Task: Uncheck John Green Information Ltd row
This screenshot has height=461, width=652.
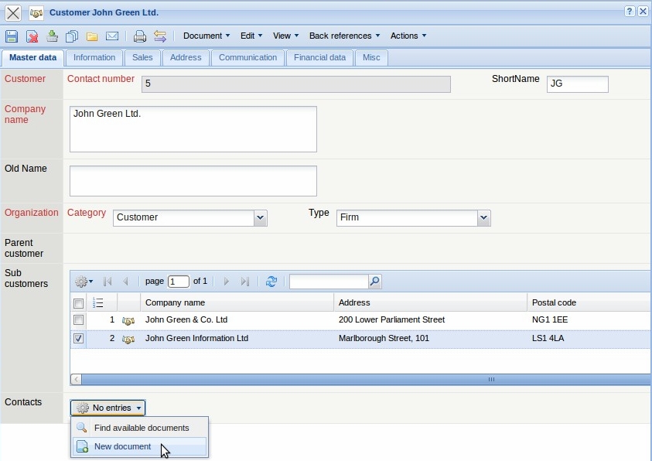Action: [78, 338]
